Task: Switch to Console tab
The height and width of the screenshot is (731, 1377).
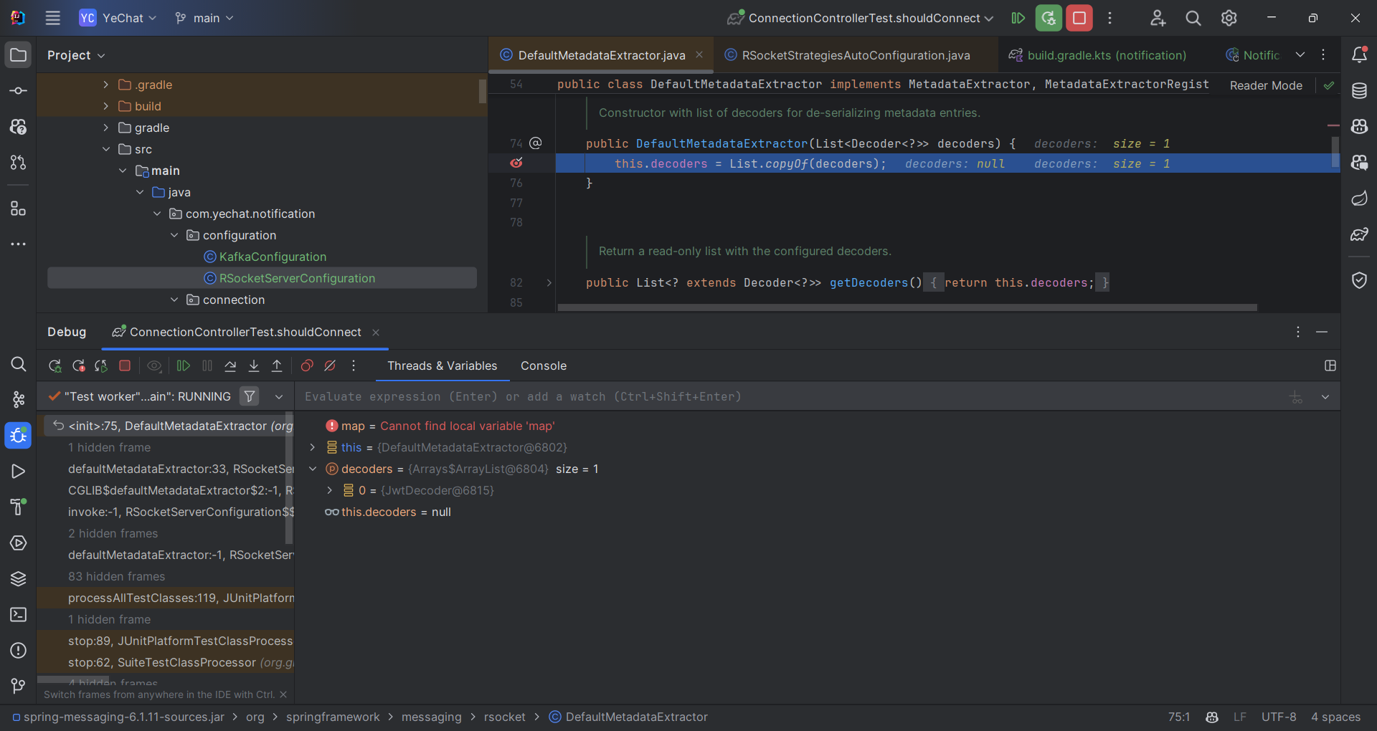Action: 544,365
